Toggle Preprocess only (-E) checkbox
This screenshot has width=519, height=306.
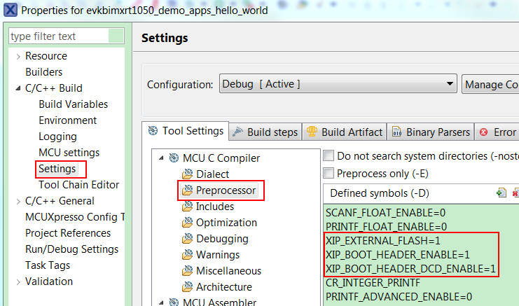pyautogui.click(x=328, y=173)
